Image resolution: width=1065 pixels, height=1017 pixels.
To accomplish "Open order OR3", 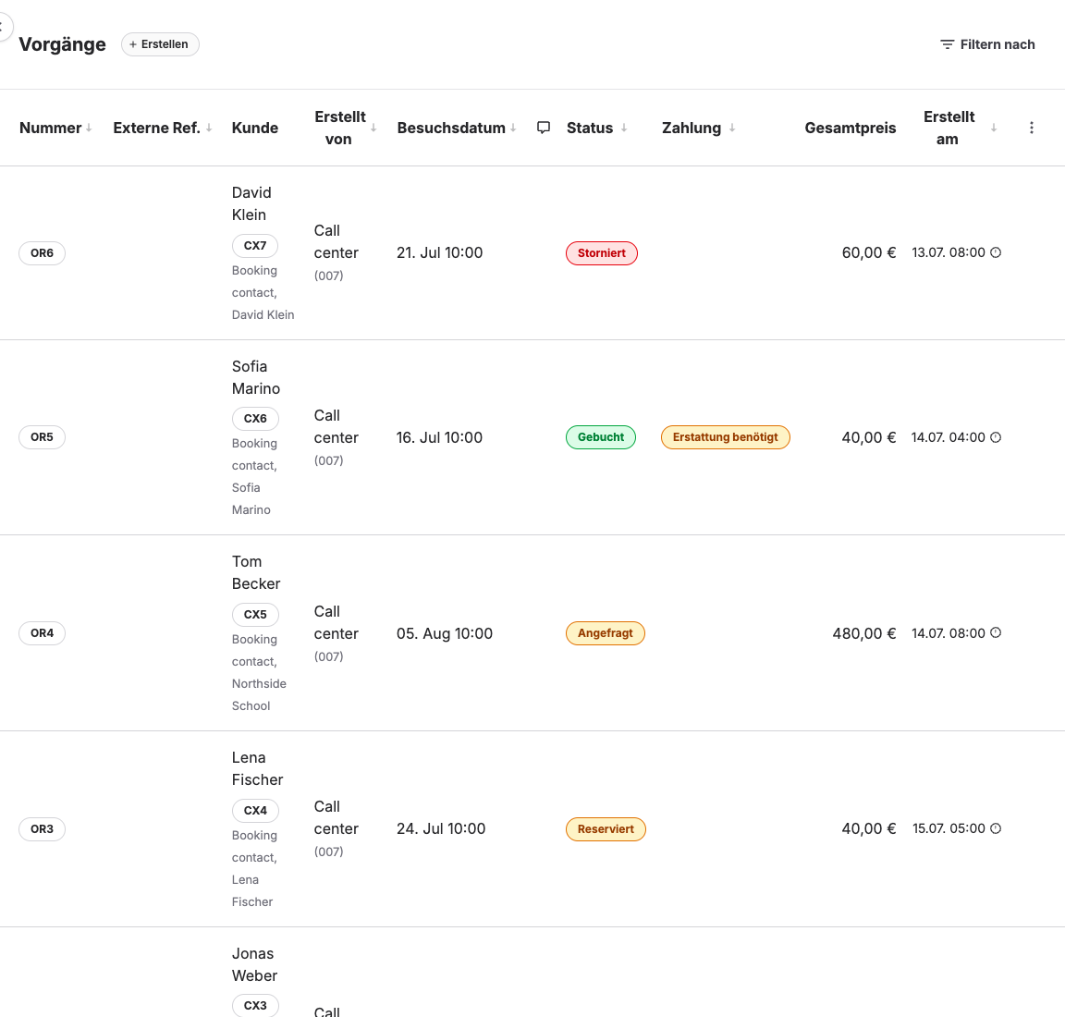I will click(x=43, y=828).
